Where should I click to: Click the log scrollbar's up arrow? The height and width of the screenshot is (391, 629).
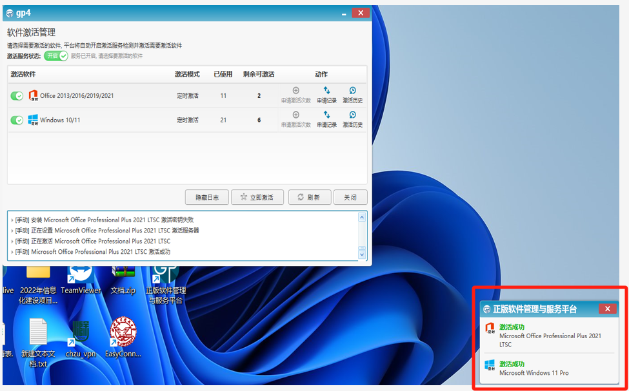pos(362,218)
